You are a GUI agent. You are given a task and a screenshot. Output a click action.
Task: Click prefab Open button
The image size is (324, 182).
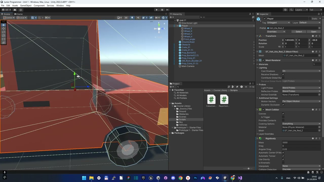tap(314, 32)
